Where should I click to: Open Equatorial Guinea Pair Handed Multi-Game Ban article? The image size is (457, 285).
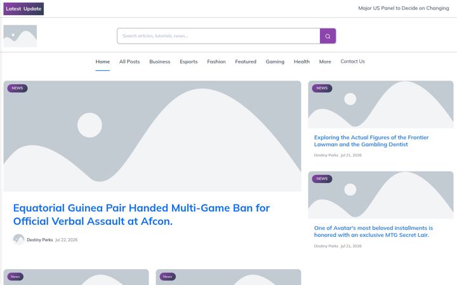(x=142, y=215)
